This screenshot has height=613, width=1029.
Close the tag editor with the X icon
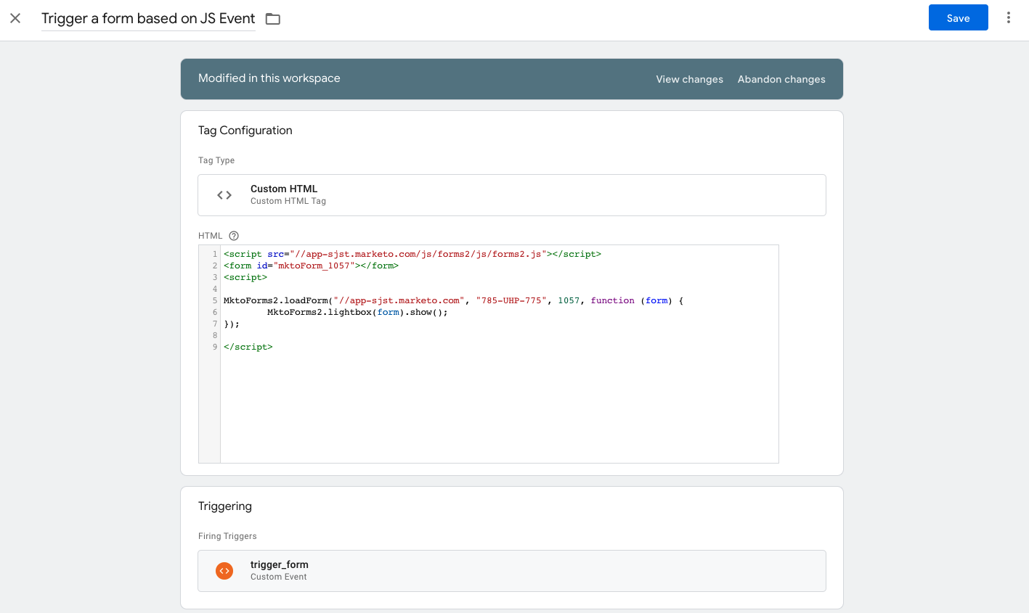click(x=15, y=18)
